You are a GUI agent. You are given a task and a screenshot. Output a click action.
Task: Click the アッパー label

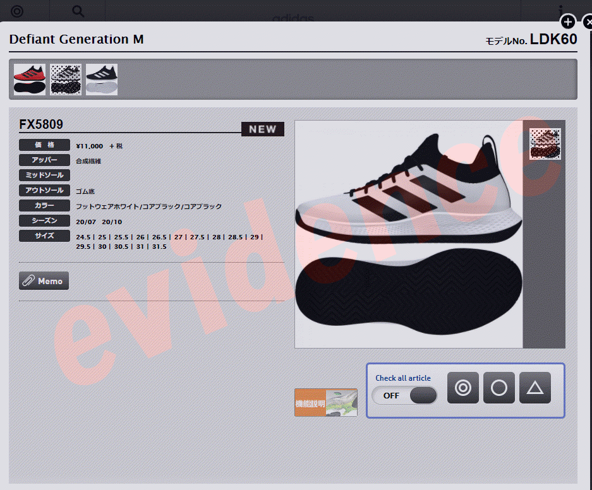(45, 160)
